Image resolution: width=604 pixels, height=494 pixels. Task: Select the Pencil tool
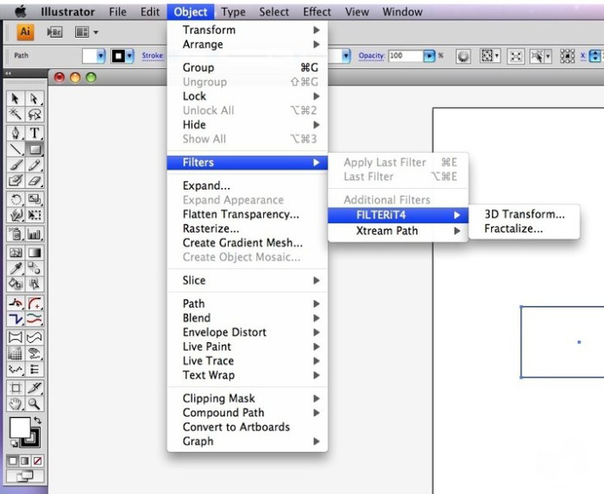tap(35, 165)
